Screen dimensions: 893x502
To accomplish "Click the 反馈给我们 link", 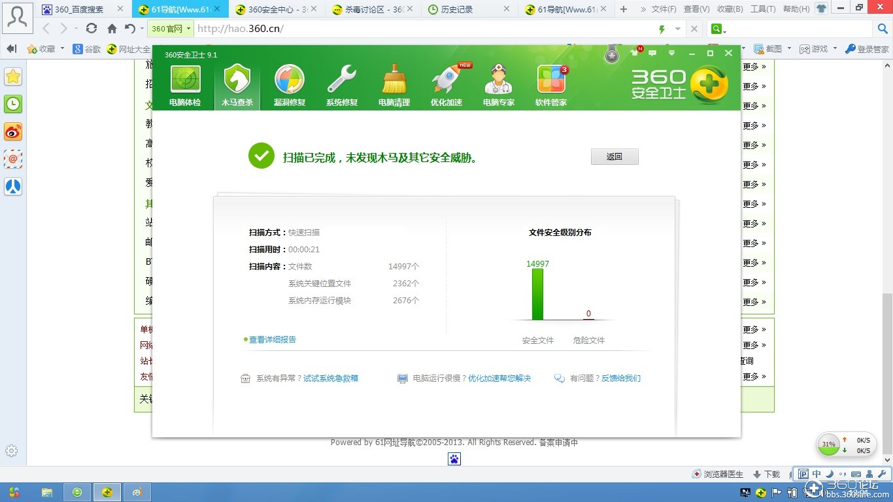I will [x=621, y=378].
